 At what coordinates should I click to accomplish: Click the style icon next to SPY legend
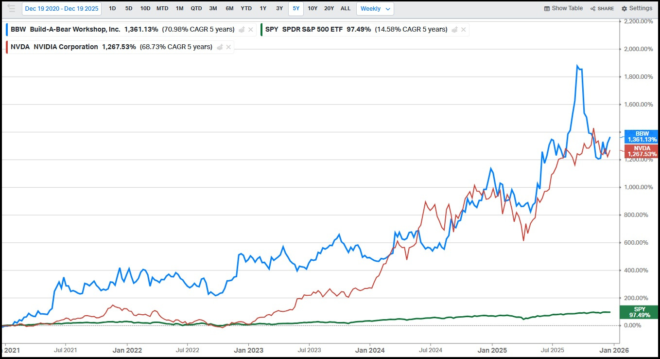[454, 29]
